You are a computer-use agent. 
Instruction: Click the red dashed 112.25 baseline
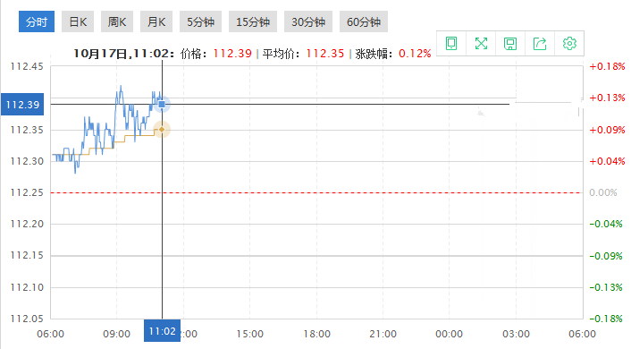click(x=316, y=192)
